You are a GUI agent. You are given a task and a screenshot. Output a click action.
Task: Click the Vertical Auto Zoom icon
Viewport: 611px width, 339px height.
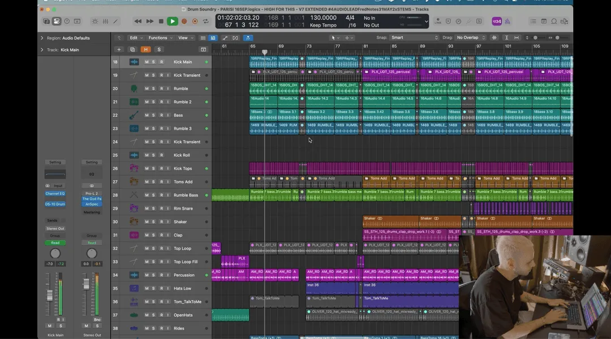[506, 38]
